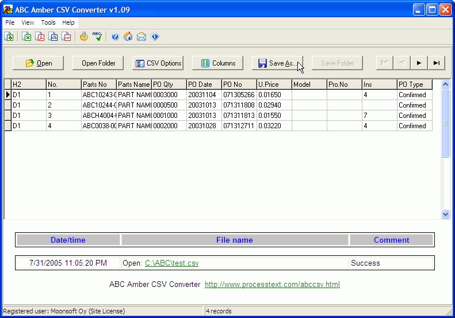This screenshot has height=318, width=455.
Task: Click the HTML export toolbar icon
Action: click(53, 37)
